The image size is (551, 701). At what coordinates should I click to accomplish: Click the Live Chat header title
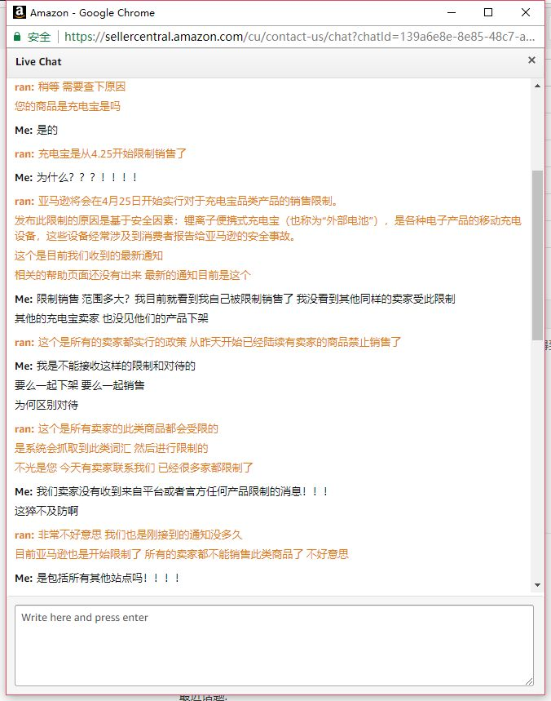[38, 62]
